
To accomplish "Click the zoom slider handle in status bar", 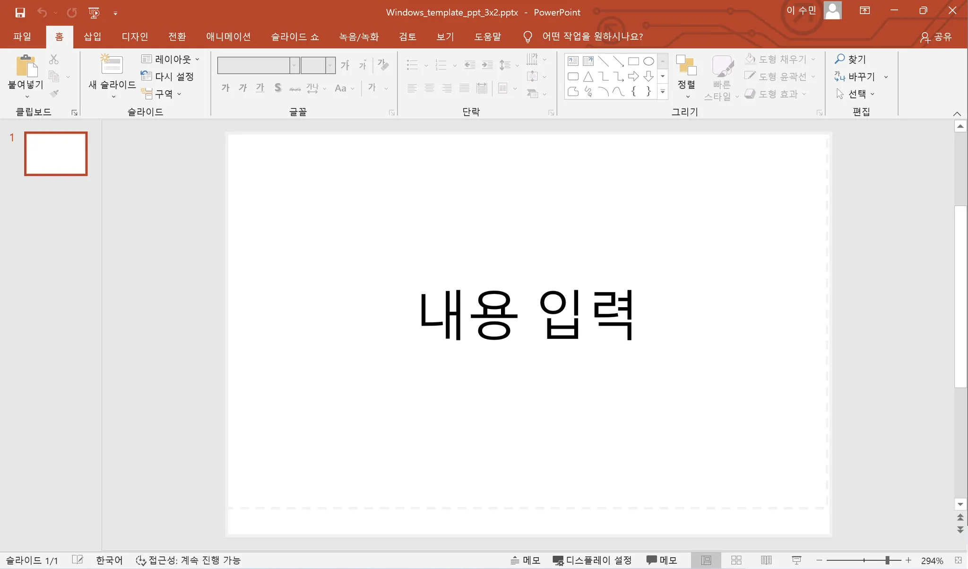I will point(887,560).
